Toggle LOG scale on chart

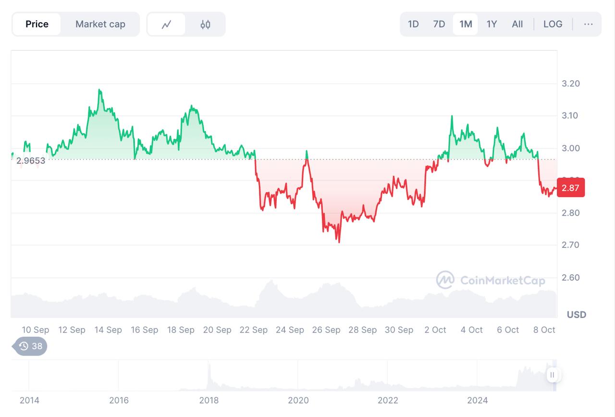(553, 24)
